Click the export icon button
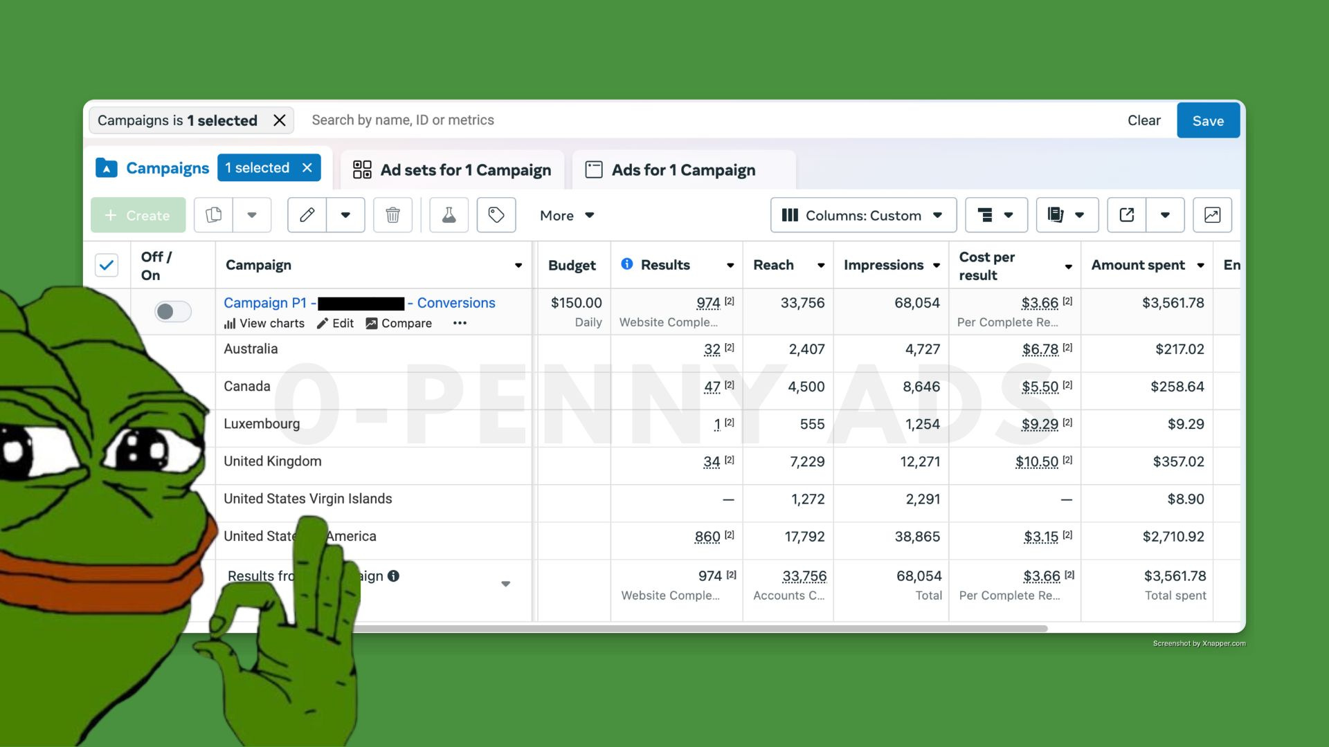Image resolution: width=1329 pixels, height=747 pixels. pyautogui.click(x=1126, y=215)
